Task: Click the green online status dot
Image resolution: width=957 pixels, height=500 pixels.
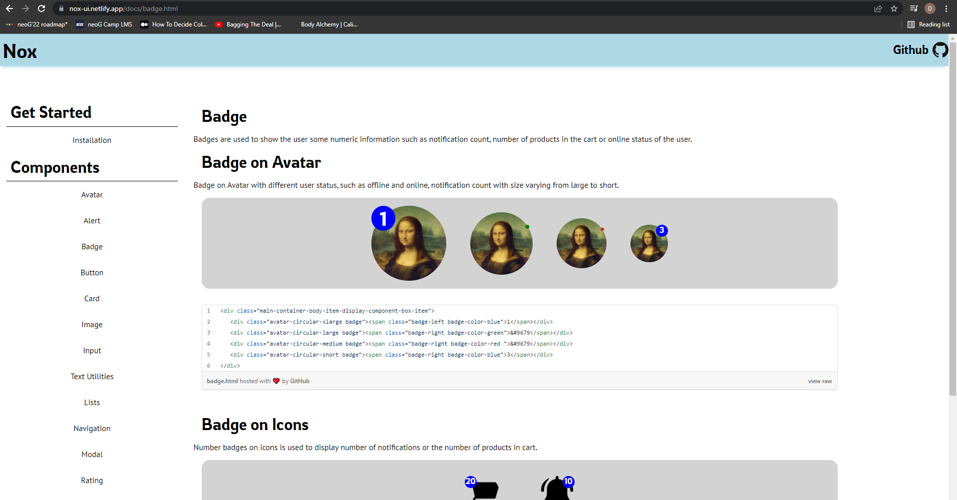Action: [527, 227]
